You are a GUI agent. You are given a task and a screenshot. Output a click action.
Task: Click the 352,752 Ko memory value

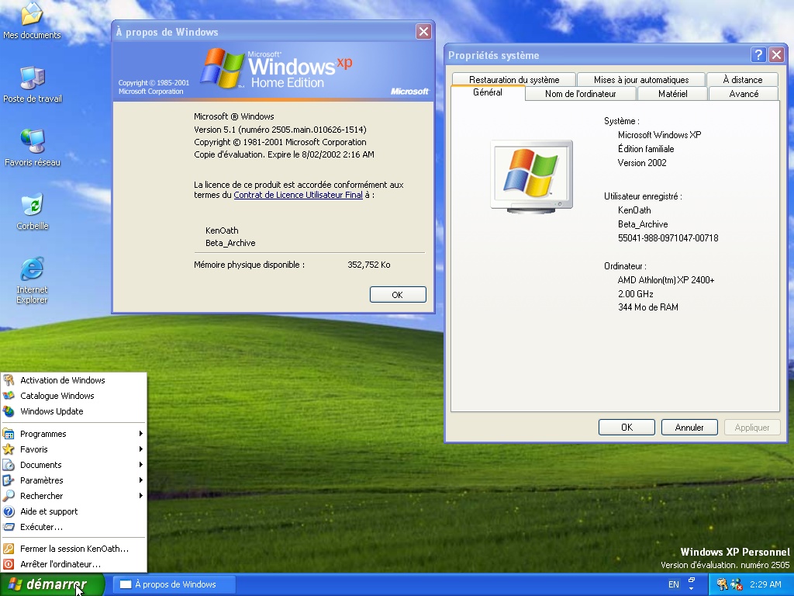(368, 265)
